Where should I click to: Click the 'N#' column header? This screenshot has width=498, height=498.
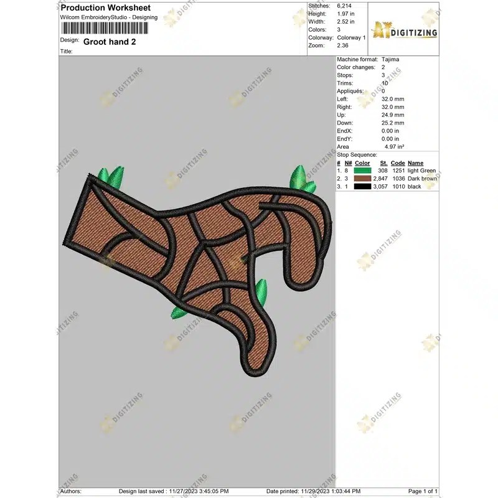[349, 163]
